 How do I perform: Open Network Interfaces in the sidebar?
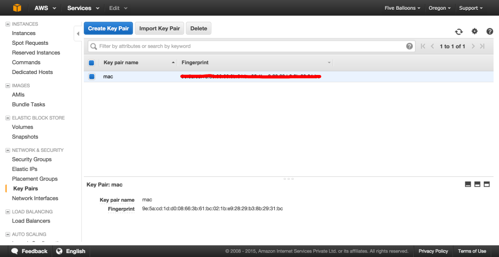[x=35, y=198]
